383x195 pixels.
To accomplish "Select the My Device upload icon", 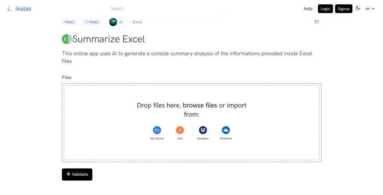I will [x=157, y=130].
